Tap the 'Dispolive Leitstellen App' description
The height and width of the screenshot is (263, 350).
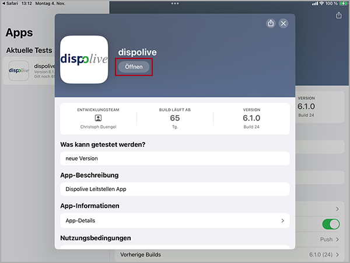point(175,189)
